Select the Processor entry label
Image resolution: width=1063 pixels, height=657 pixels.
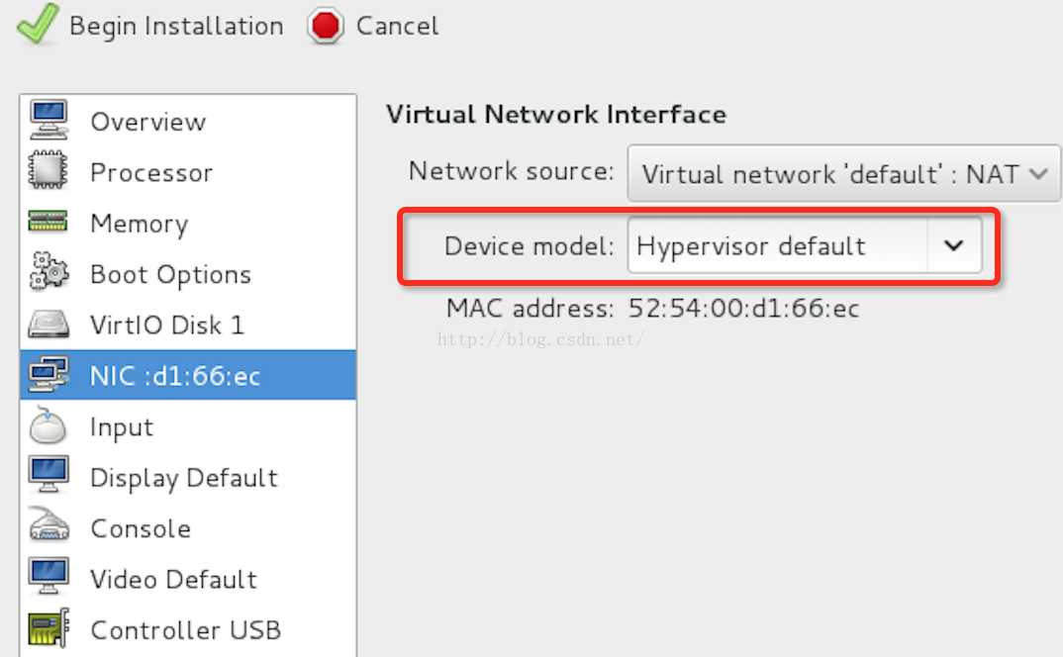[151, 172]
